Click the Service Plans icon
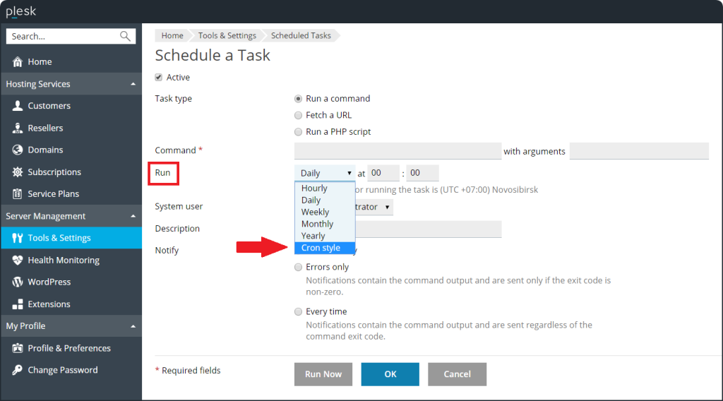 18,194
